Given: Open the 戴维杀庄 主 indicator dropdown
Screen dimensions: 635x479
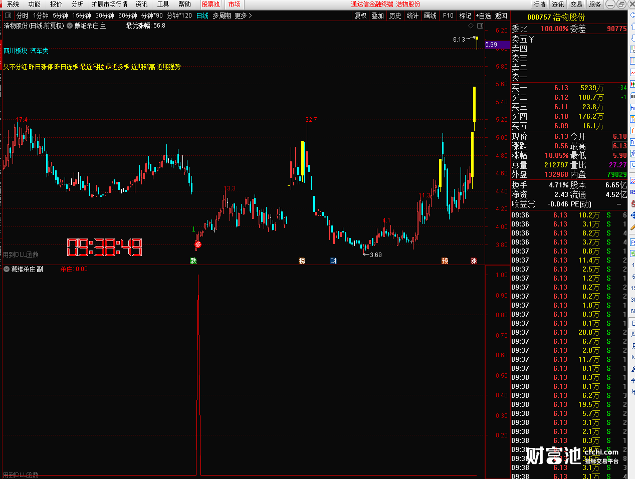Looking at the screenshot, I should (70, 26).
